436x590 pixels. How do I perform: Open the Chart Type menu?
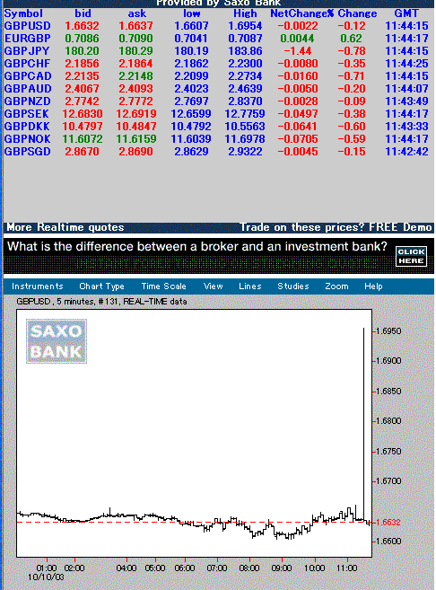[101, 286]
